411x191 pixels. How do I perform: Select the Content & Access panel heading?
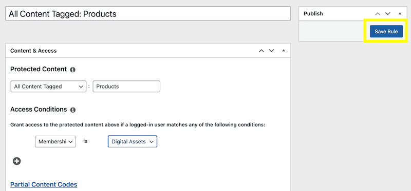click(x=33, y=51)
